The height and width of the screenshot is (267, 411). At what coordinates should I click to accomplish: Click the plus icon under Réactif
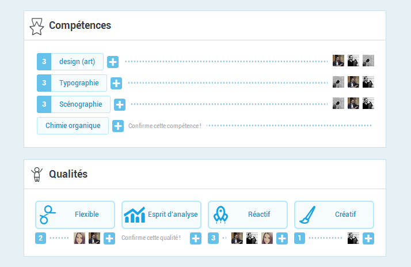282,238
